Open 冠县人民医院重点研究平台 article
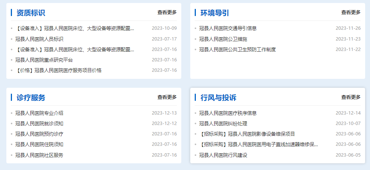This screenshot has height=170, width=370. tap(44, 60)
